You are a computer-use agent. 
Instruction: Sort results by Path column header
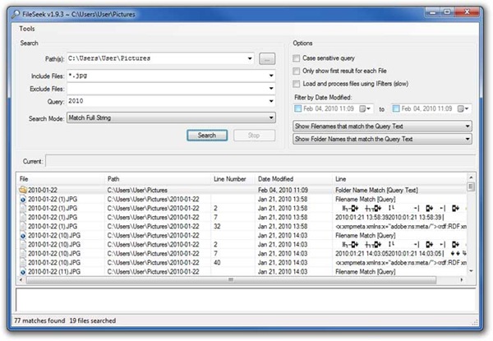[x=158, y=179]
